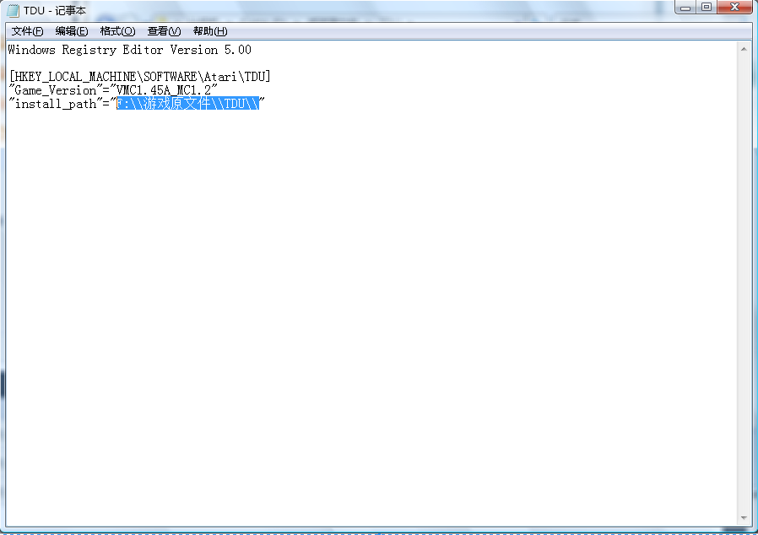This screenshot has width=758, height=535.
Task: Click the "install_path" key name
Action: point(56,104)
